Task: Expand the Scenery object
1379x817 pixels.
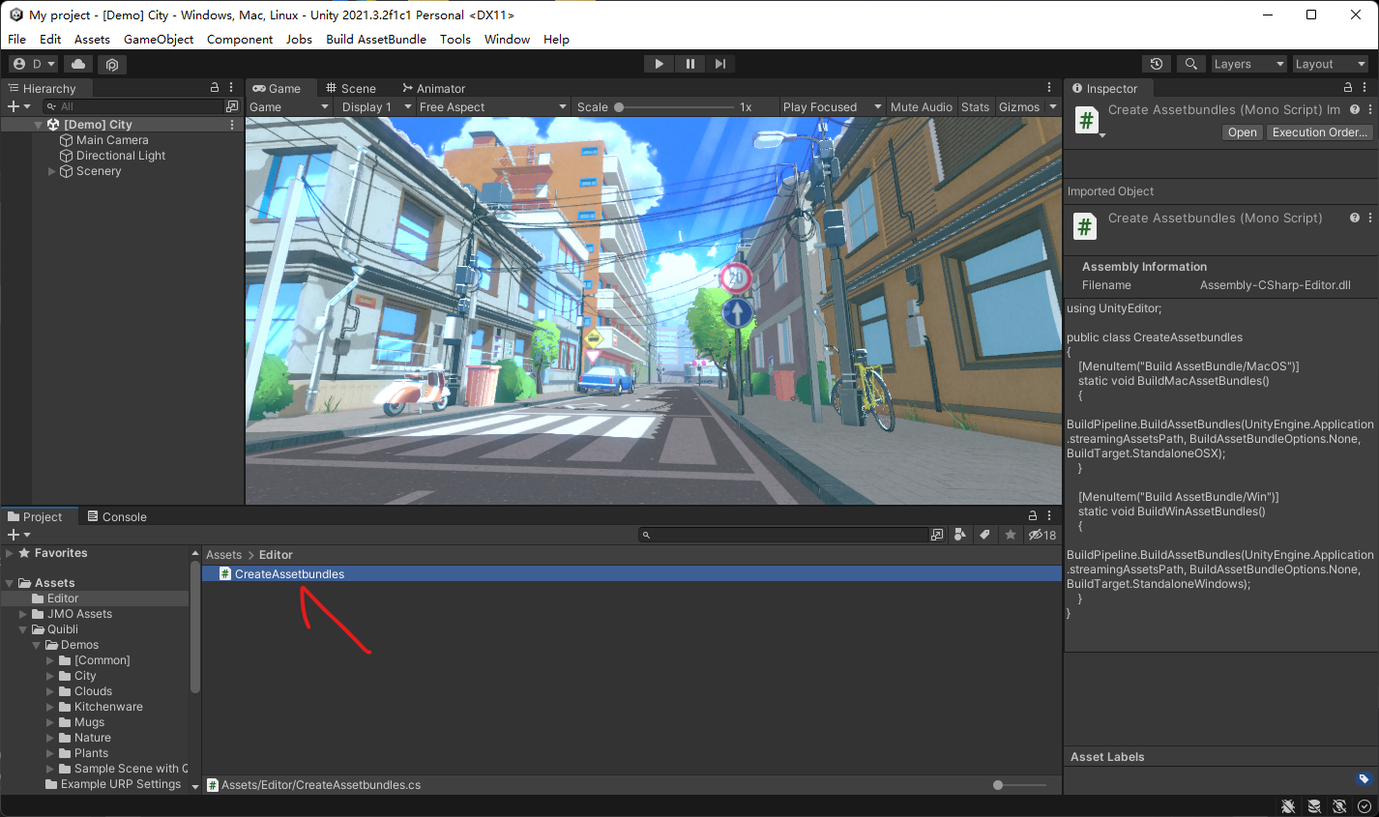Action: pos(52,171)
